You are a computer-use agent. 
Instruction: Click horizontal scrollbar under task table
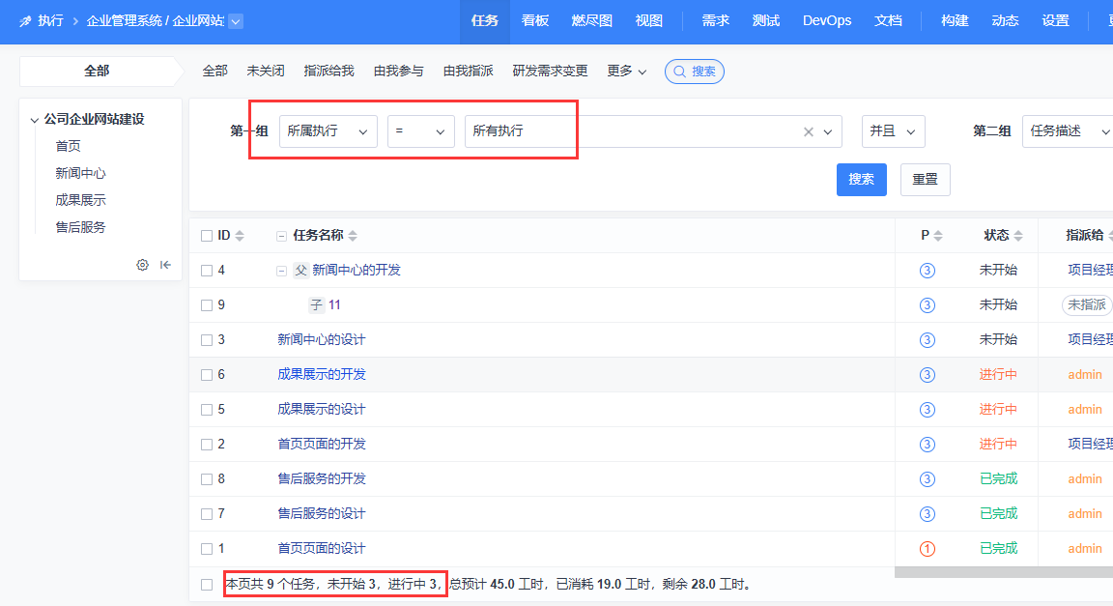click(1004, 572)
